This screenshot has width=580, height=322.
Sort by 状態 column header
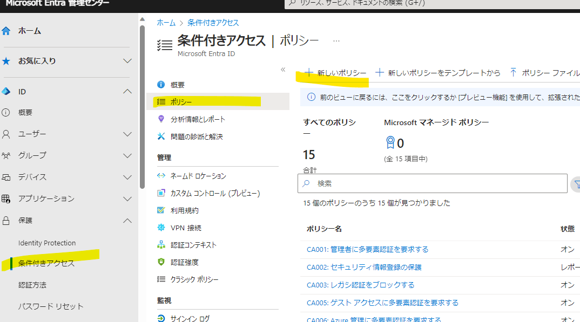568,229
